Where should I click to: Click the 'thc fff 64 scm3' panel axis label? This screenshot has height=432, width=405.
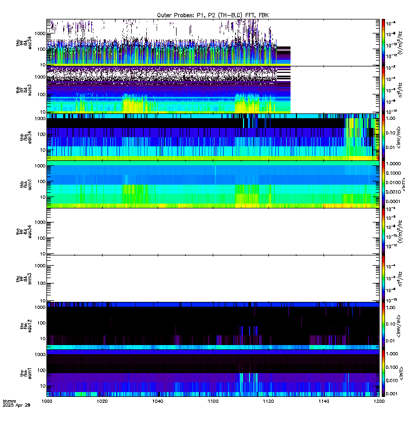24,279
